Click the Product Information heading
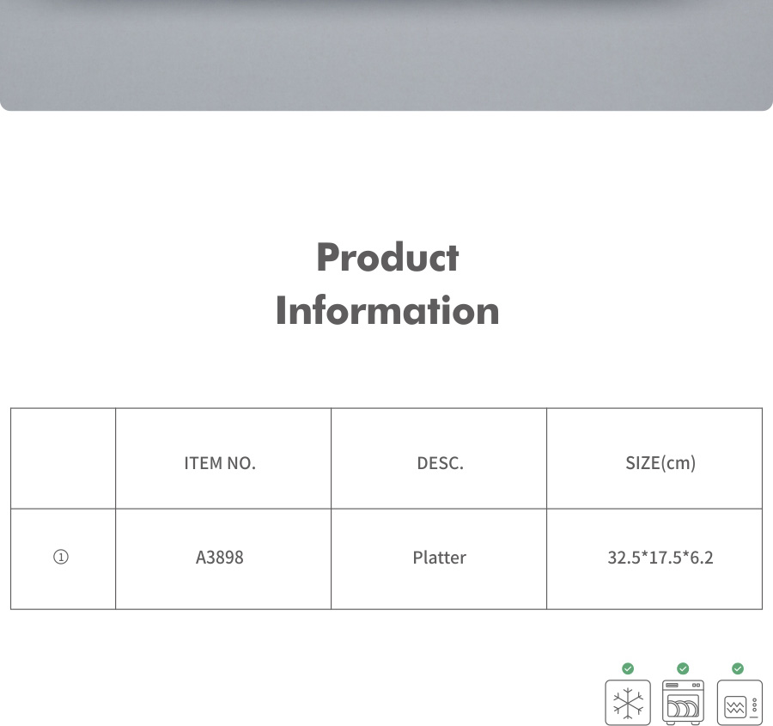773x726 pixels. point(387,284)
